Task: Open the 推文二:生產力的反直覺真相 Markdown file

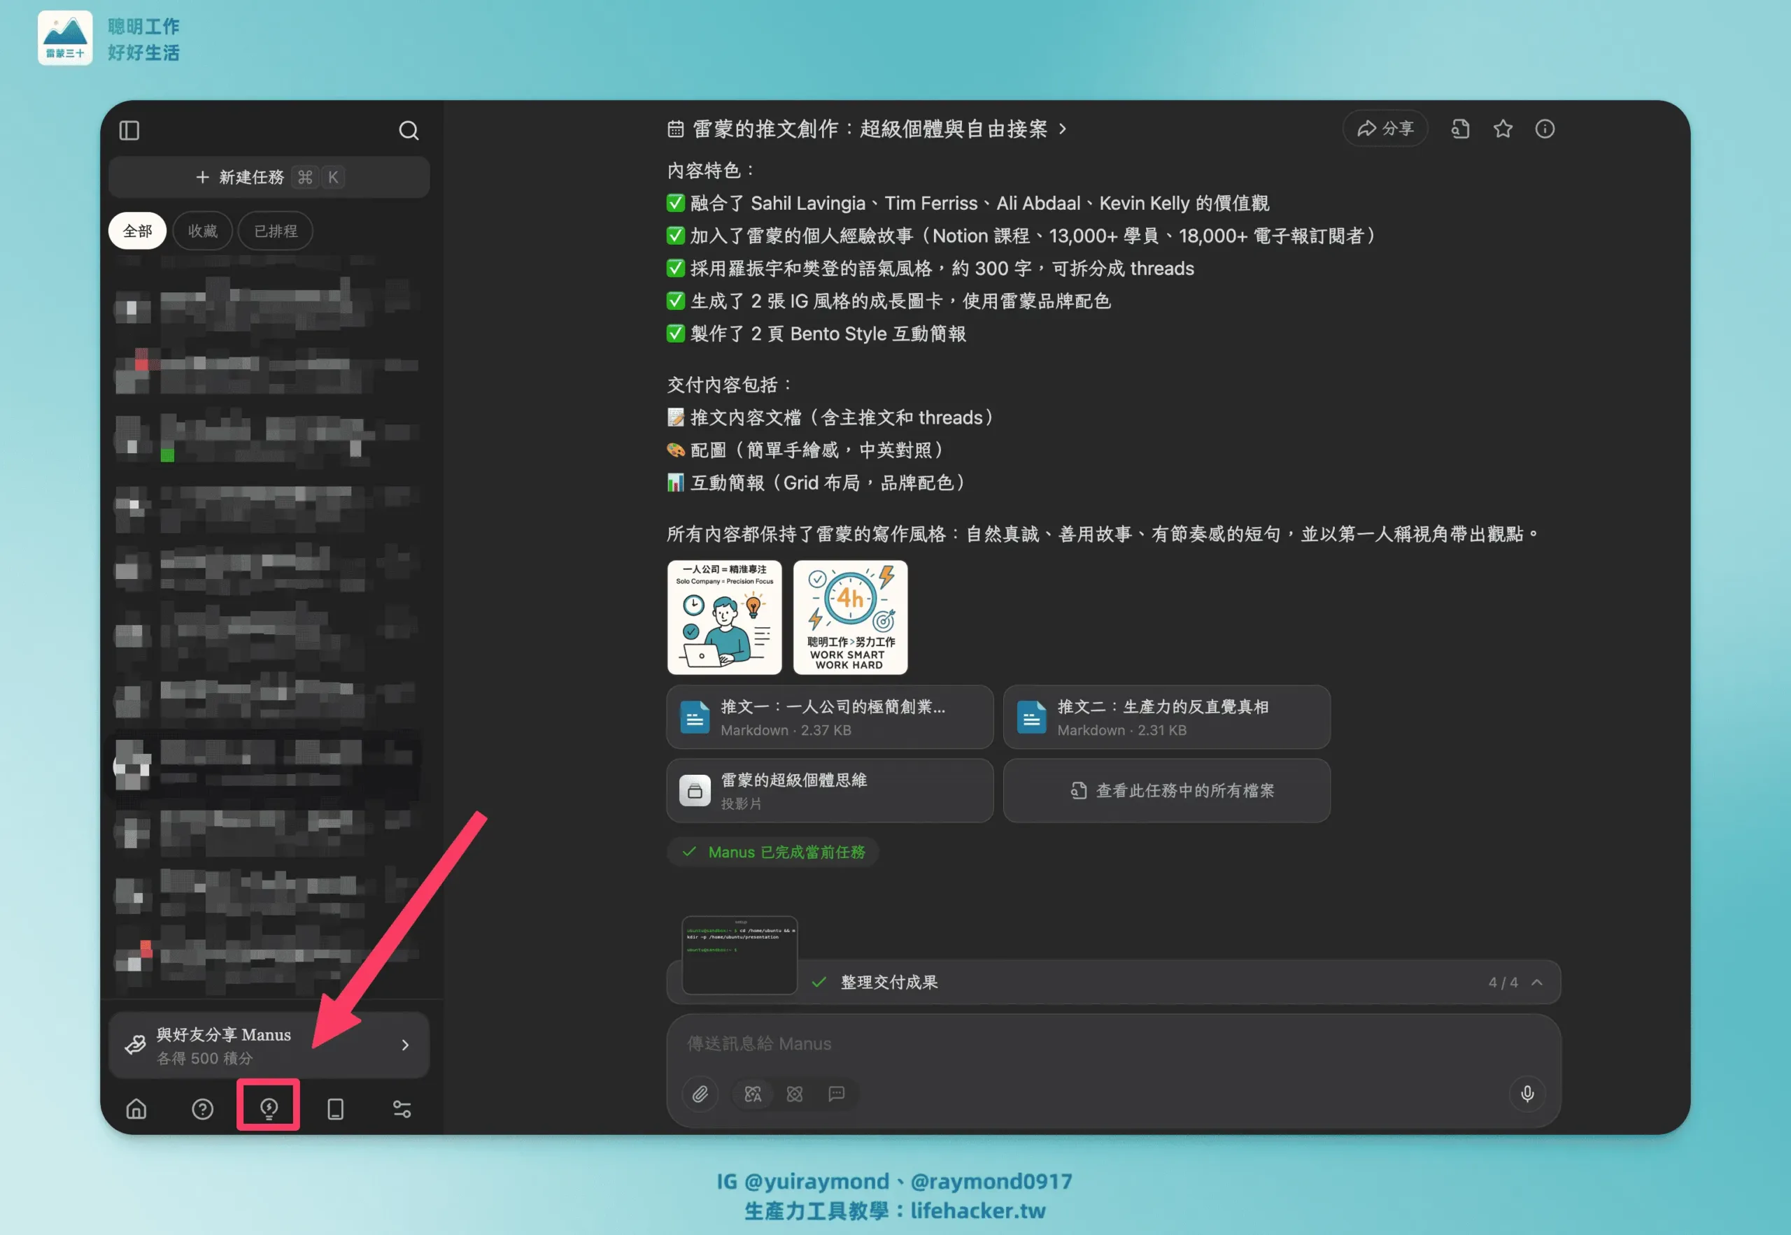Action: (1166, 718)
